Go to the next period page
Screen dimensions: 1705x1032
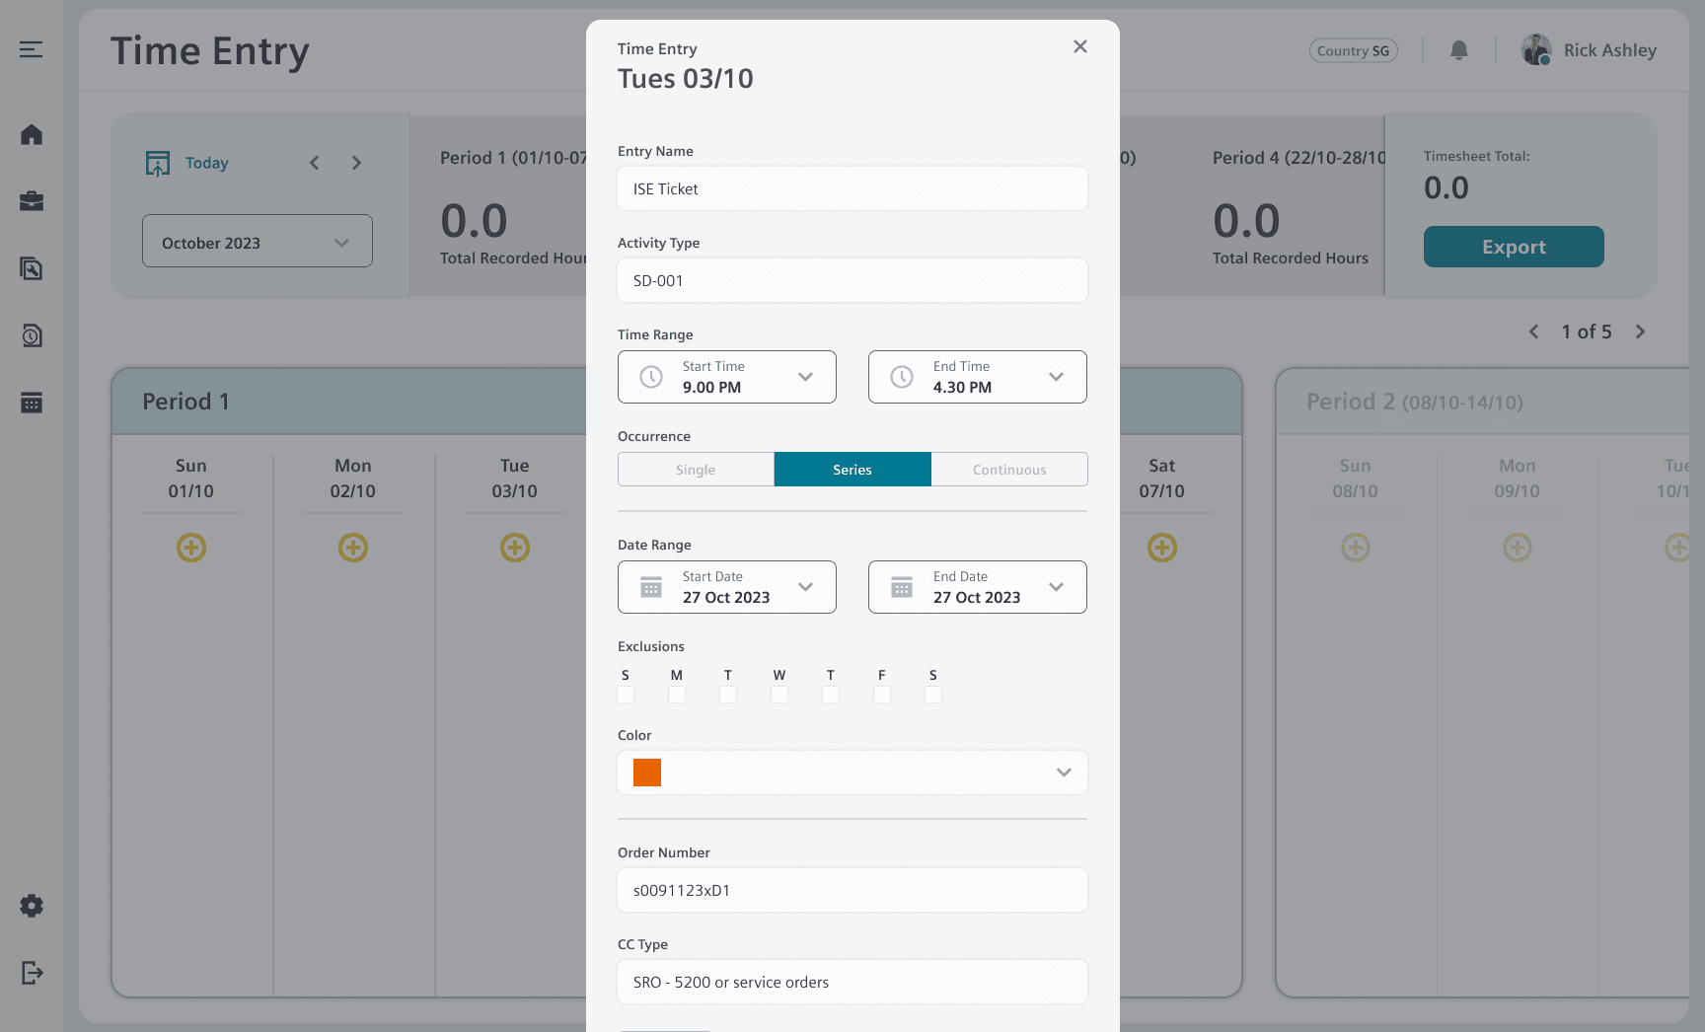tap(1641, 332)
